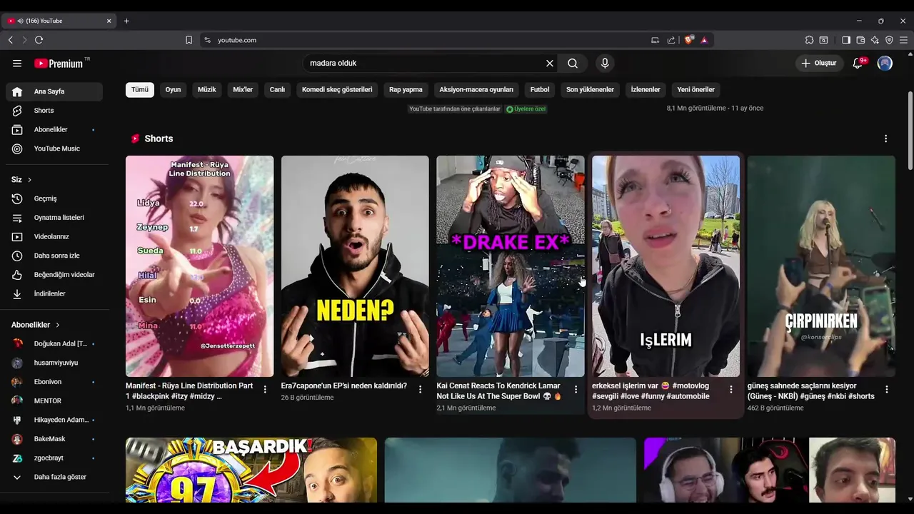The width and height of the screenshot is (914, 514).
Task: Click the Oluştur create button
Action: point(819,63)
